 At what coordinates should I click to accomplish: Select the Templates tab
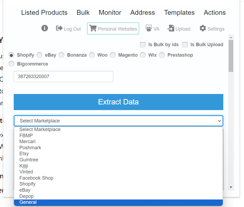tap(179, 12)
